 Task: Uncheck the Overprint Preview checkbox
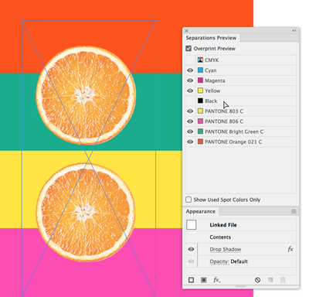(x=188, y=49)
